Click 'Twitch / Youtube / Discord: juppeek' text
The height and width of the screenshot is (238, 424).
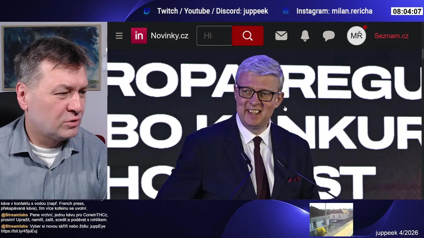pos(213,11)
